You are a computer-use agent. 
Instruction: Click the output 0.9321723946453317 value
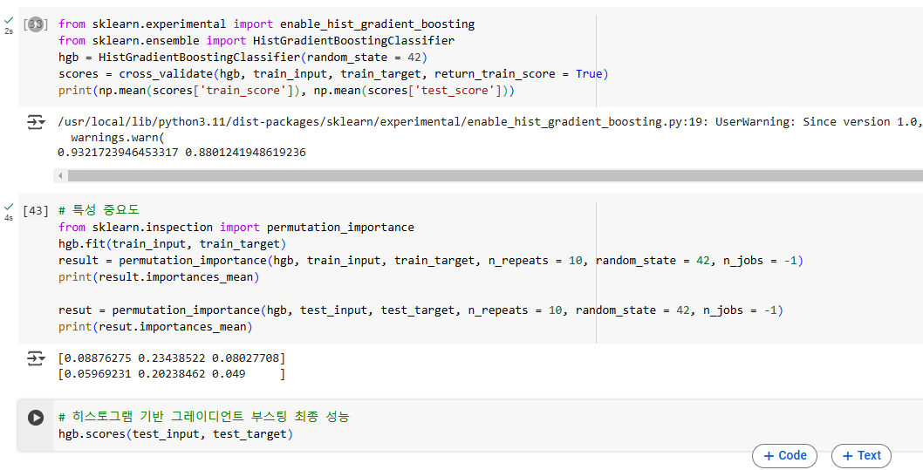coord(118,153)
